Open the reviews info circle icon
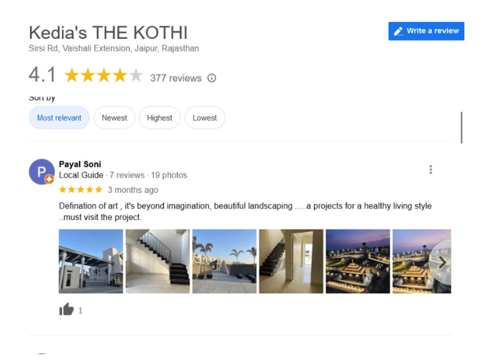This screenshot has height=361, width=495. click(212, 78)
